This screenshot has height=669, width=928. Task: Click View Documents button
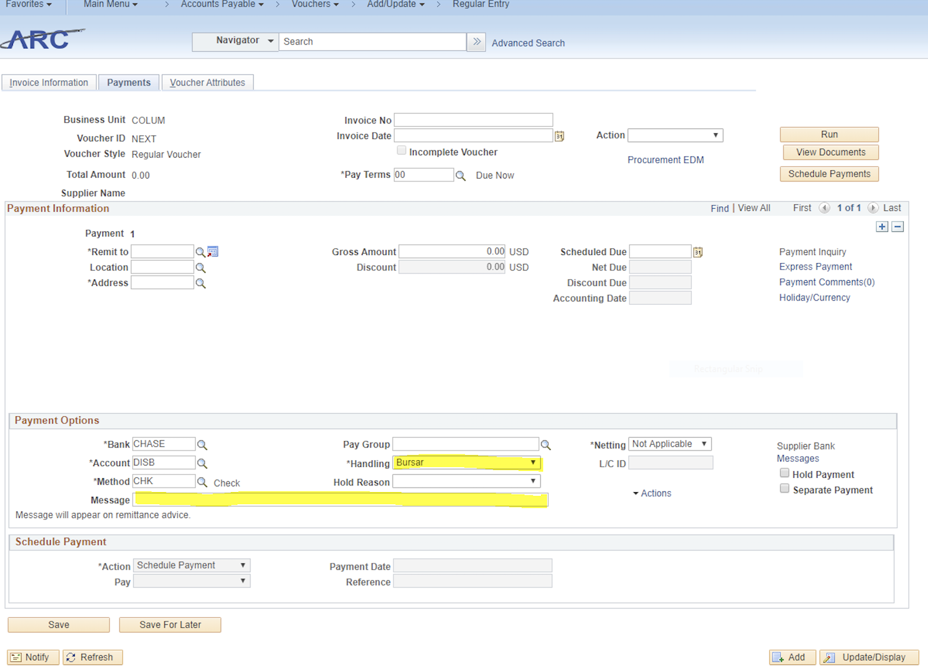(x=831, y=152)
